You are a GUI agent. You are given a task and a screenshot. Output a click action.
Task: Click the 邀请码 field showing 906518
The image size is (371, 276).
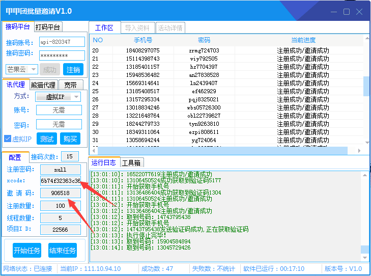61,193
